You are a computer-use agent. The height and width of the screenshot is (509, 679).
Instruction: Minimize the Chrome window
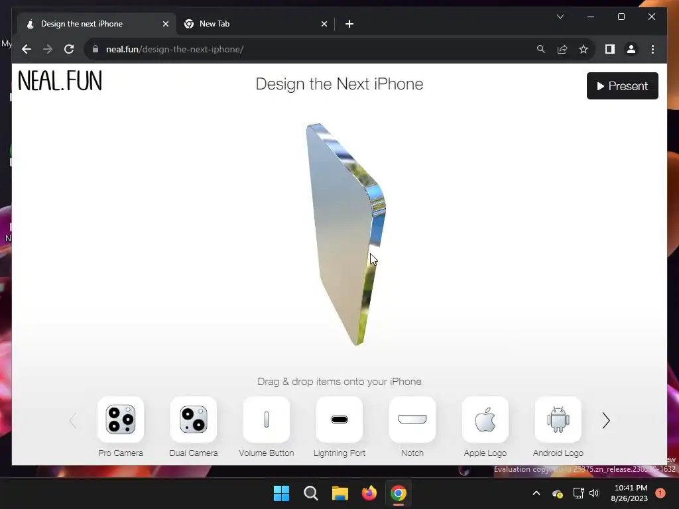(591, 17)
